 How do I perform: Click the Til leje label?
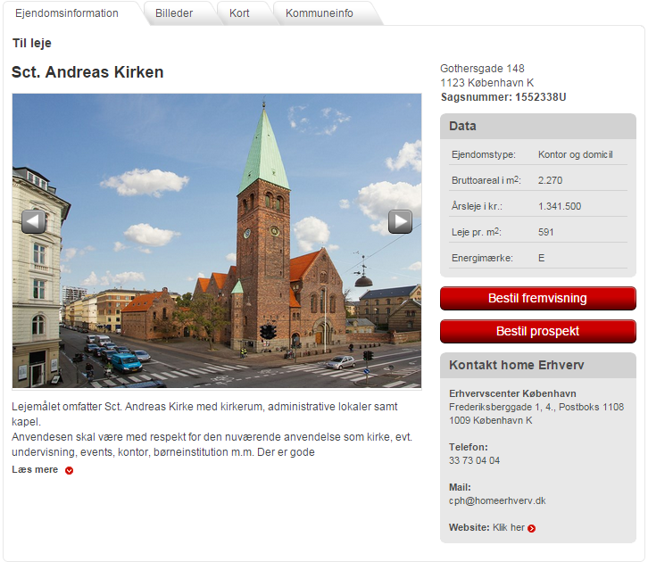click(32, 43)
